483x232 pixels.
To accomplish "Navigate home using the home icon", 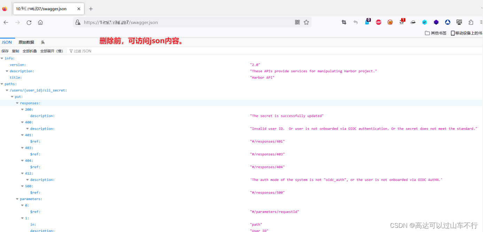I will [40, 22].
